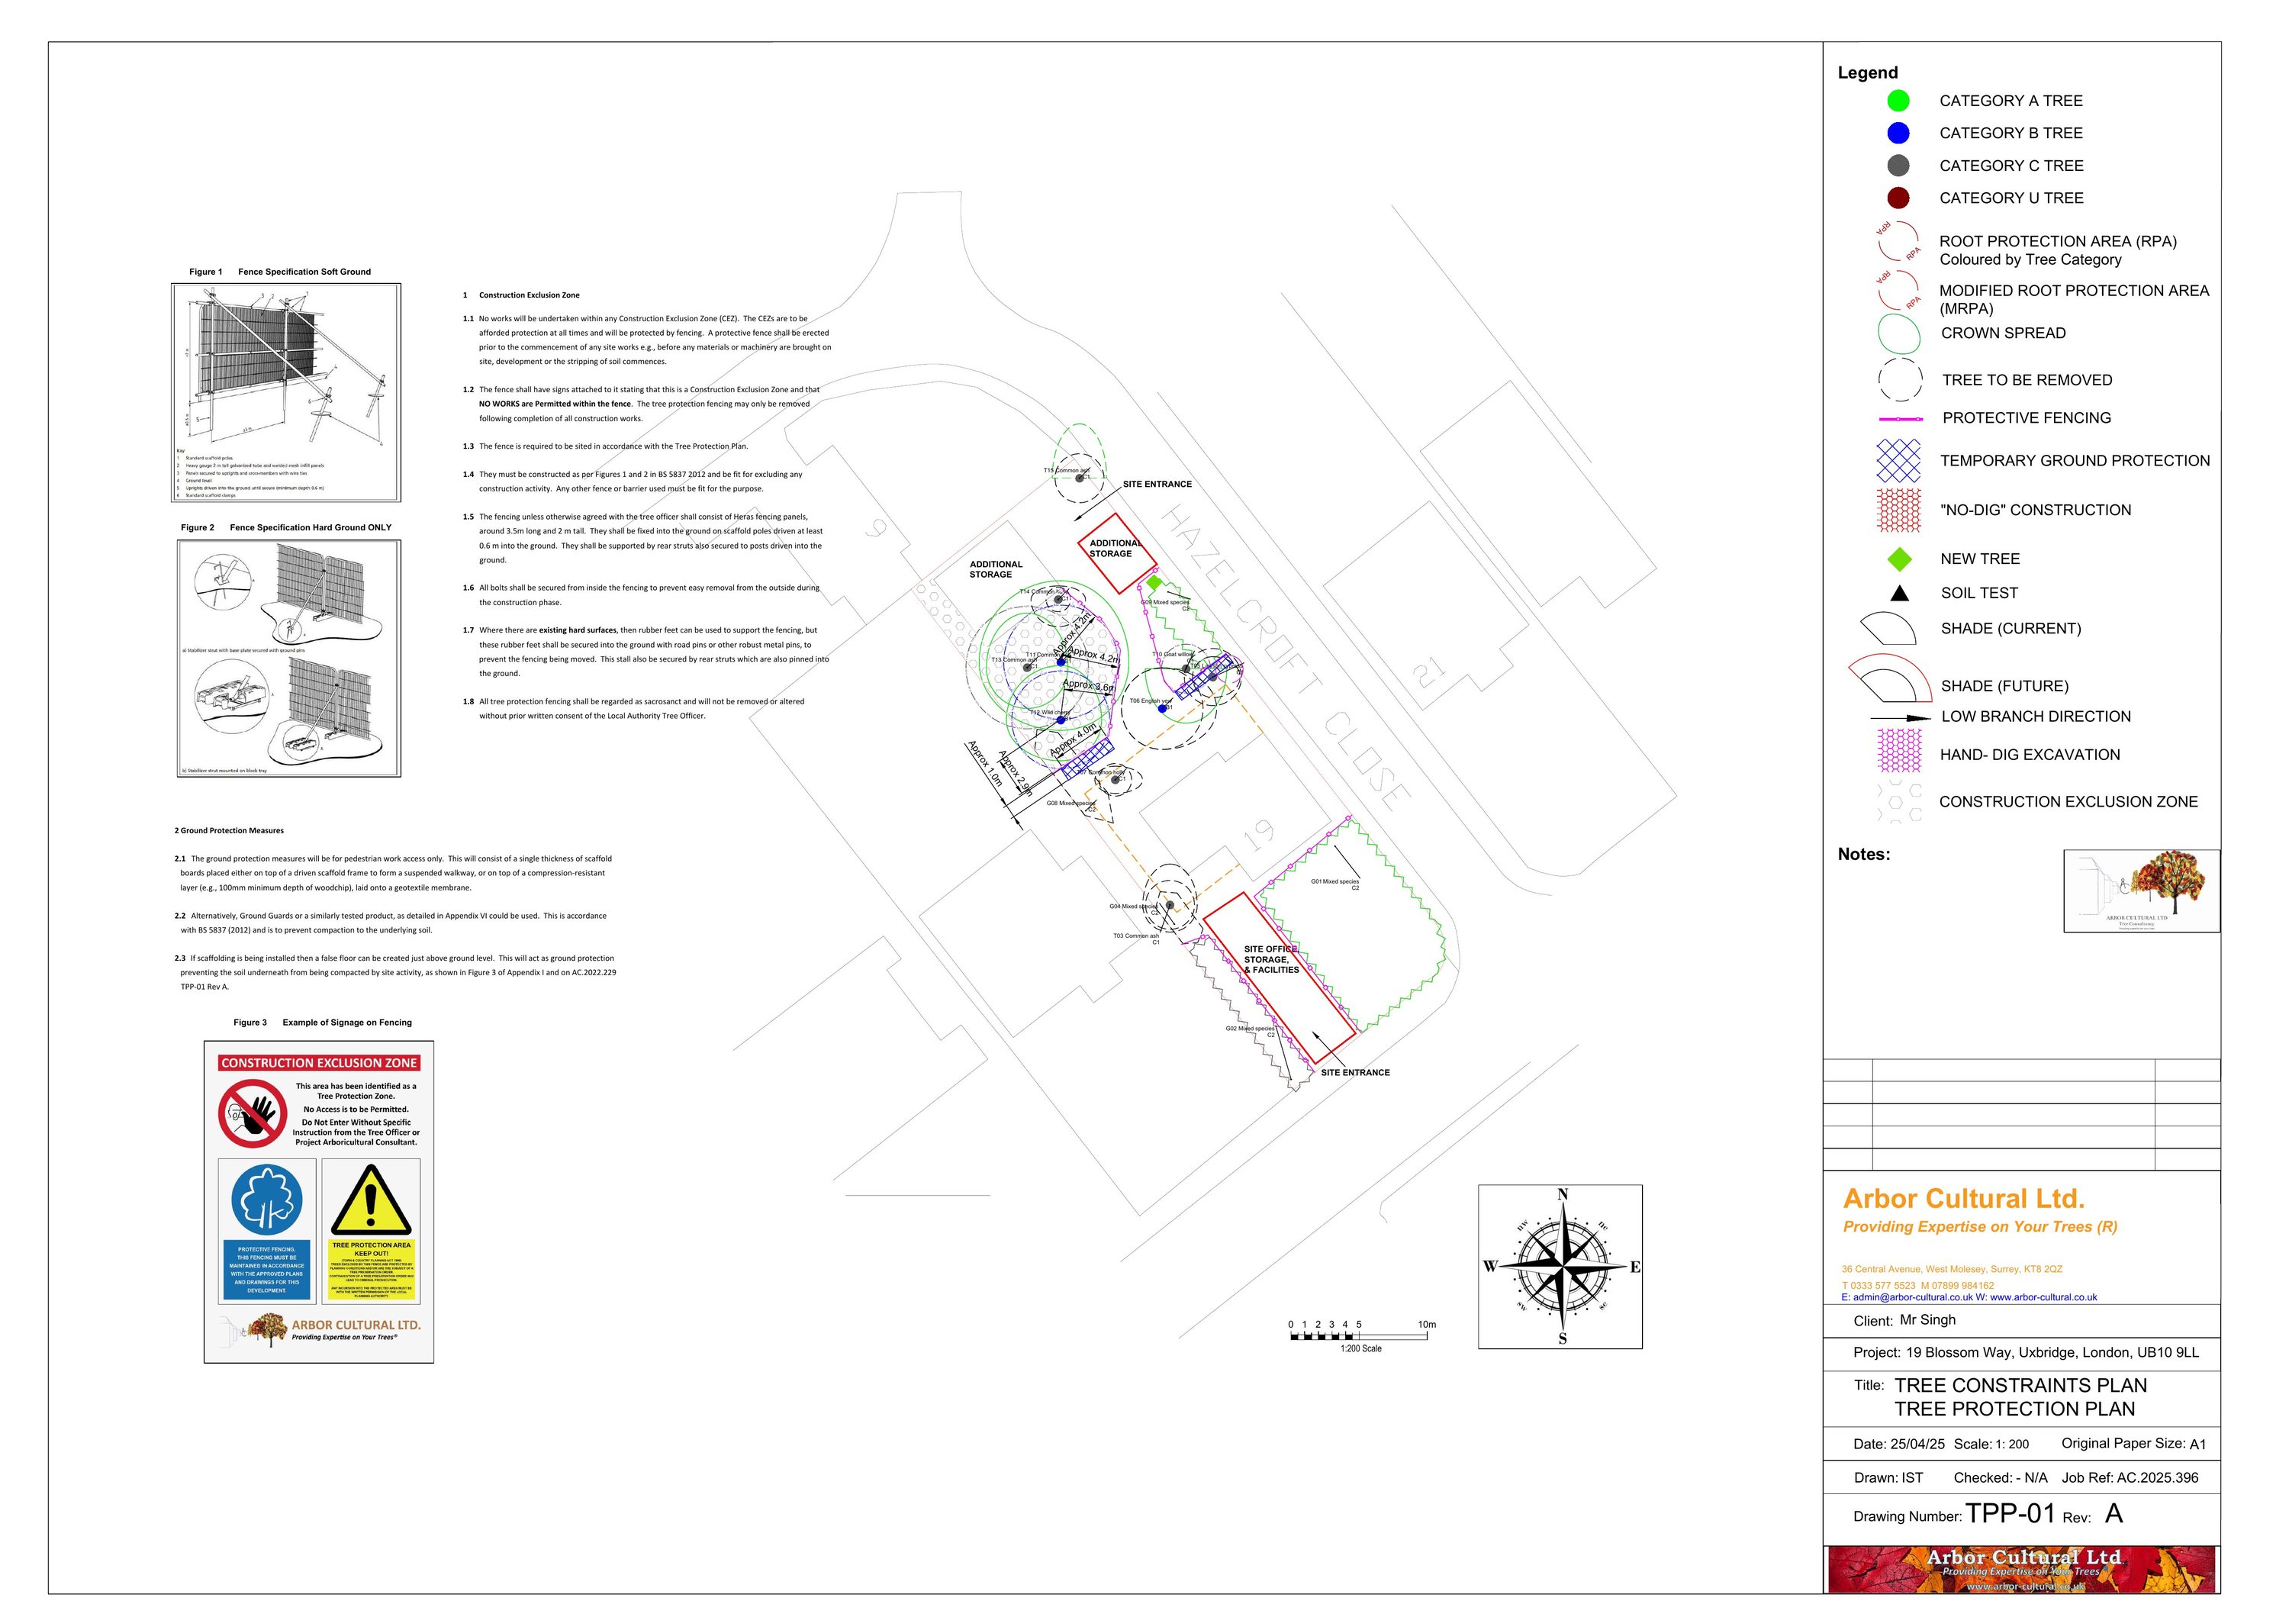
Task: Click the Temporary Ground Protection hatch icon
Action: (x=1898, y=461)
